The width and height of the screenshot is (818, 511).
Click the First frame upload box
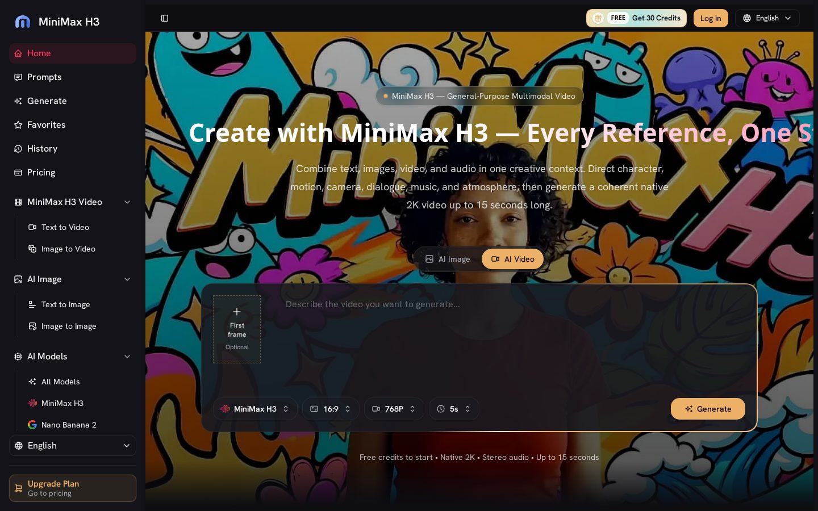click(x=237, y=329)
